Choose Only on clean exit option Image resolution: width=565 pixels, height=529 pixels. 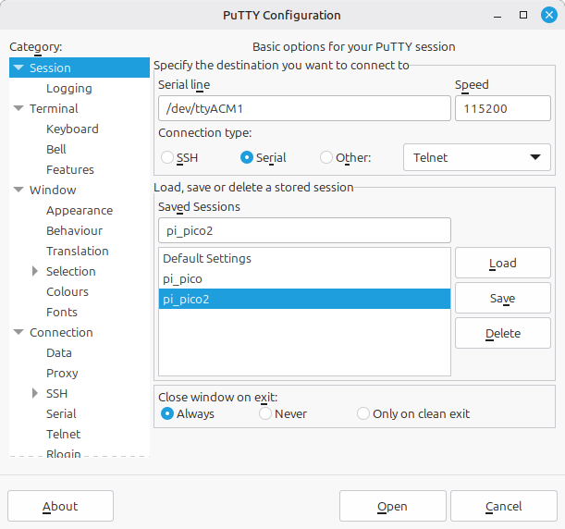(363, 413)
